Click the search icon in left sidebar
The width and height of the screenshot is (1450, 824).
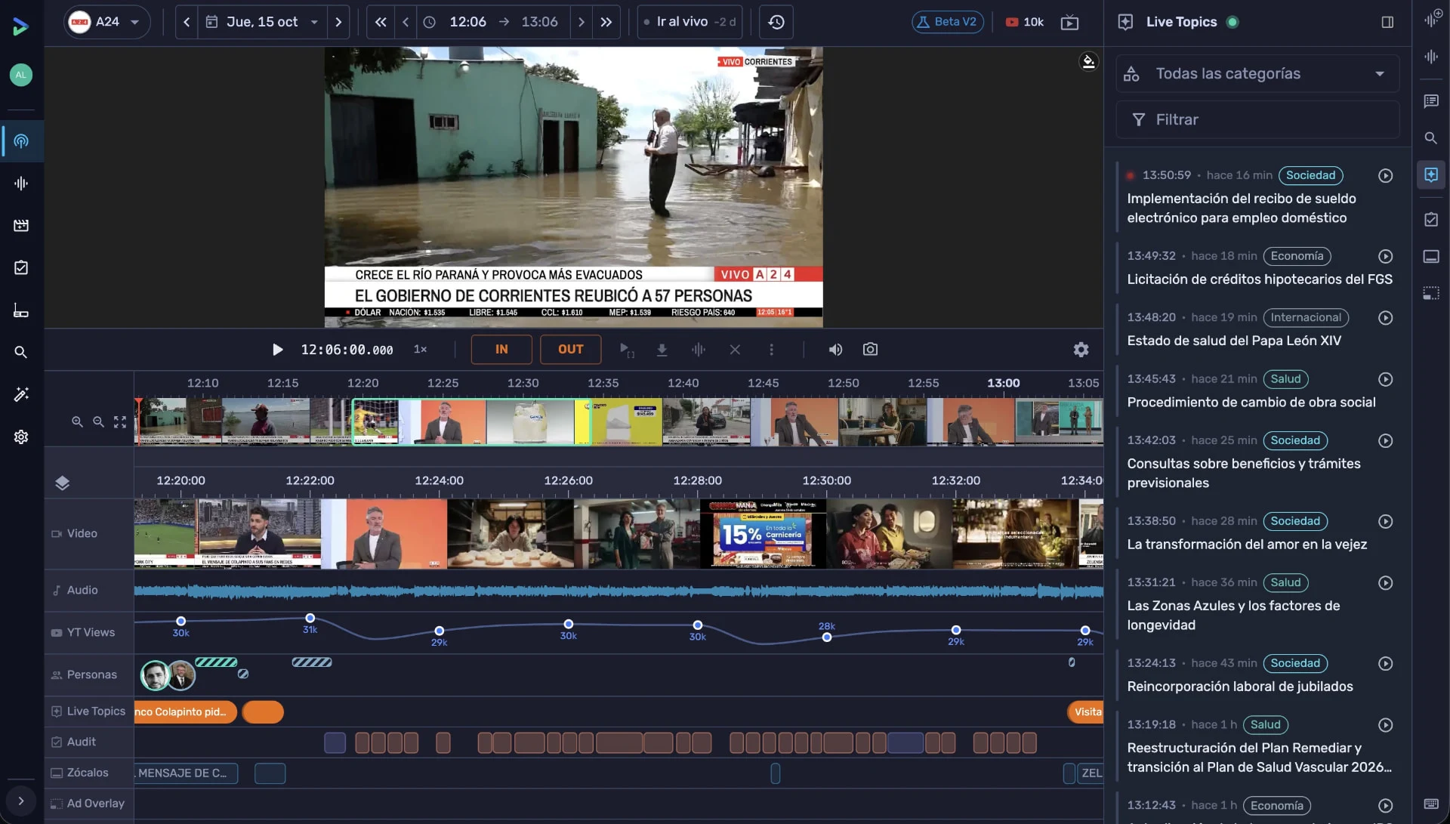(x=21, y=352)
